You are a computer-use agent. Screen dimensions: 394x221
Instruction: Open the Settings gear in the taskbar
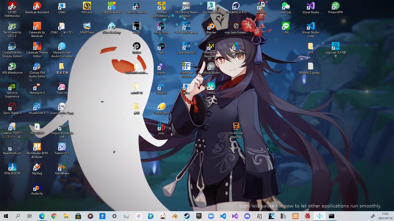pyautogui.click(x=114, y=216)
